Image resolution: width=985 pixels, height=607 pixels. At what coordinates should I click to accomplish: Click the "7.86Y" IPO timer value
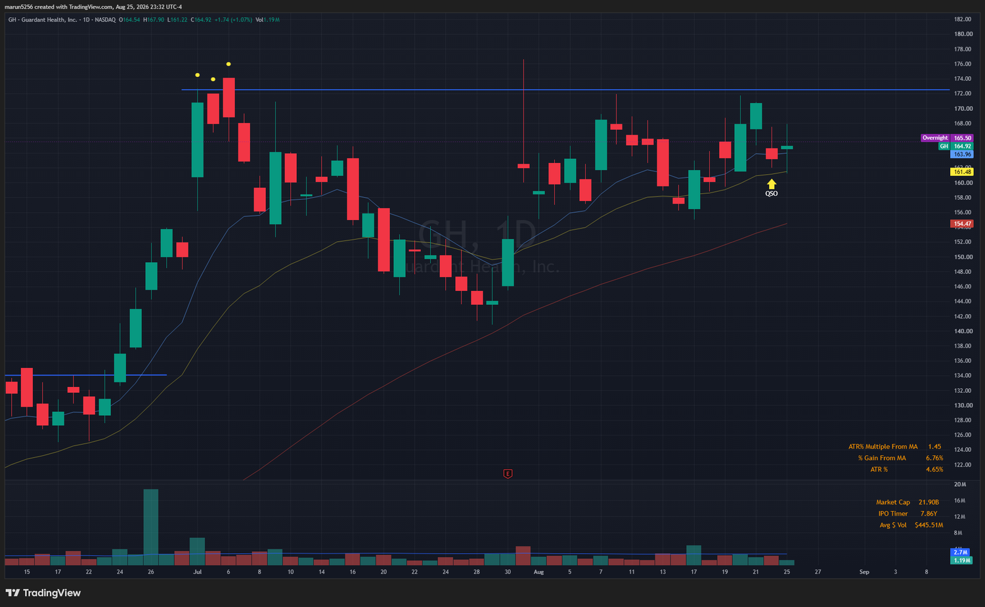929,514
